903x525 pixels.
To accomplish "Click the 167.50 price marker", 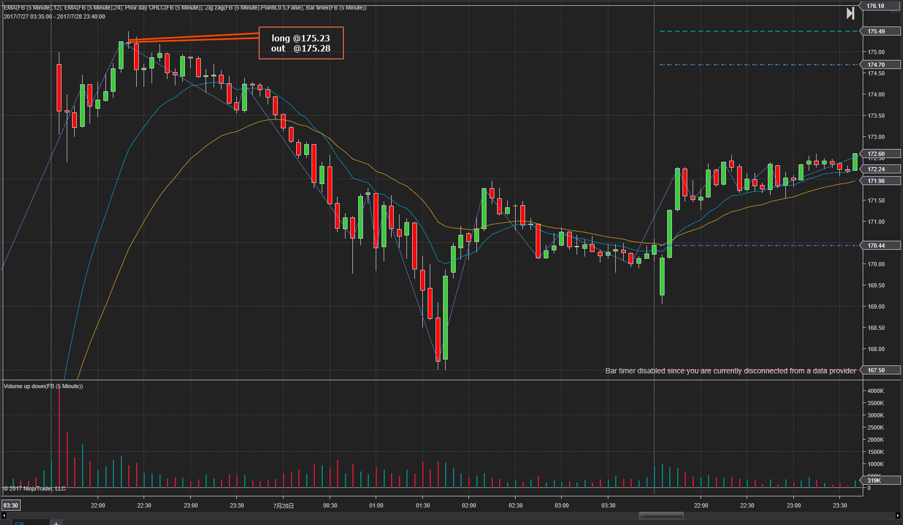I will point(881,370).
